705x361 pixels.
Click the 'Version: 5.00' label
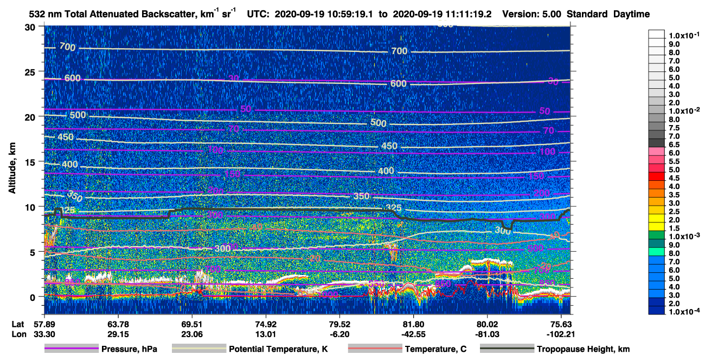tap(531, 14)
